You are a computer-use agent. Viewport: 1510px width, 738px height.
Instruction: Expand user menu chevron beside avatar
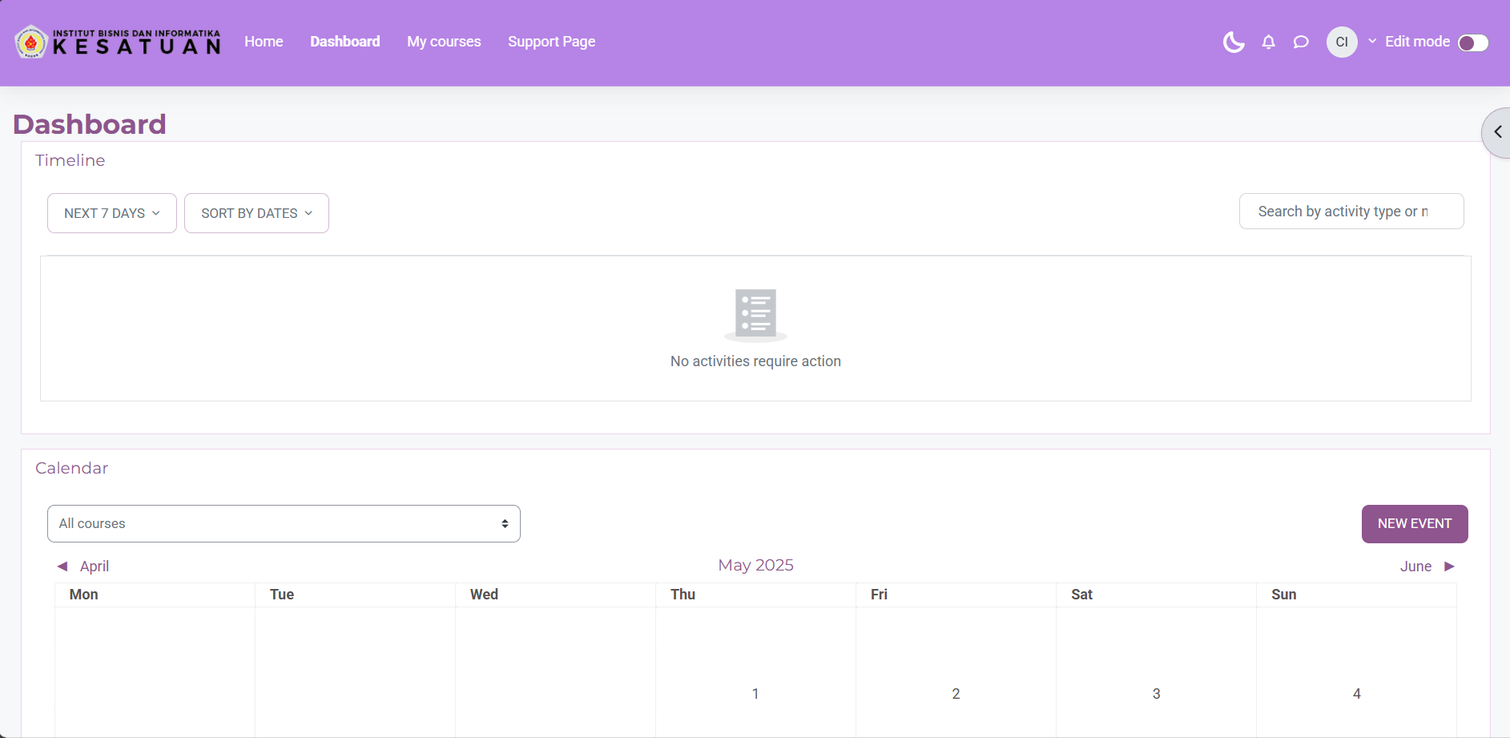point(1372,42)
